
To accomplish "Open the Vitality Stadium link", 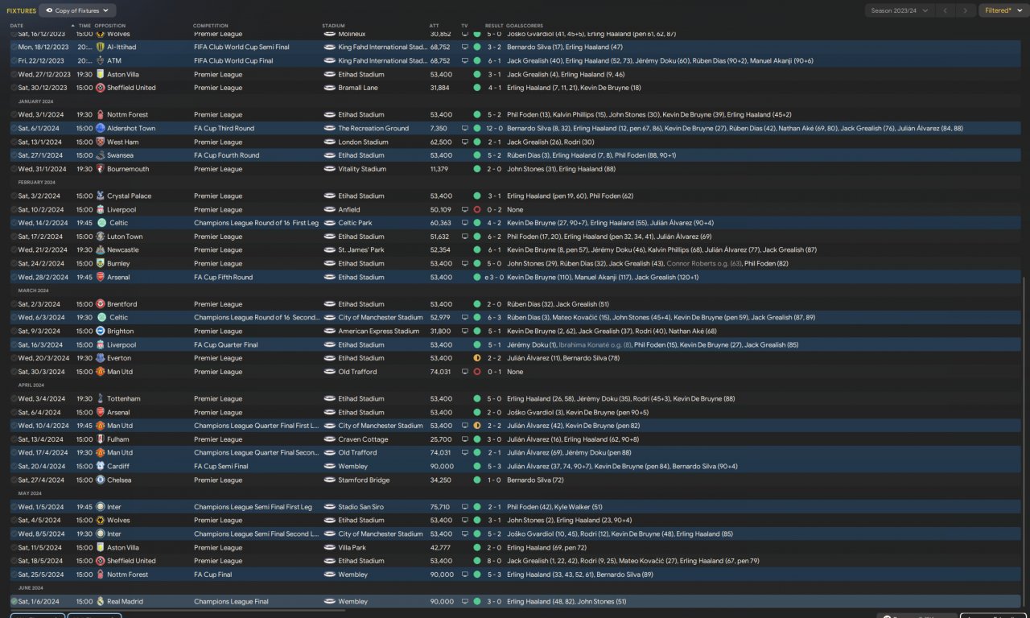I will point(362,169).
